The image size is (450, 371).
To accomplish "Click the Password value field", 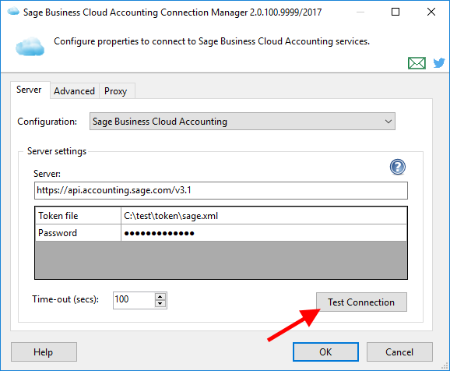I will 264,233.
